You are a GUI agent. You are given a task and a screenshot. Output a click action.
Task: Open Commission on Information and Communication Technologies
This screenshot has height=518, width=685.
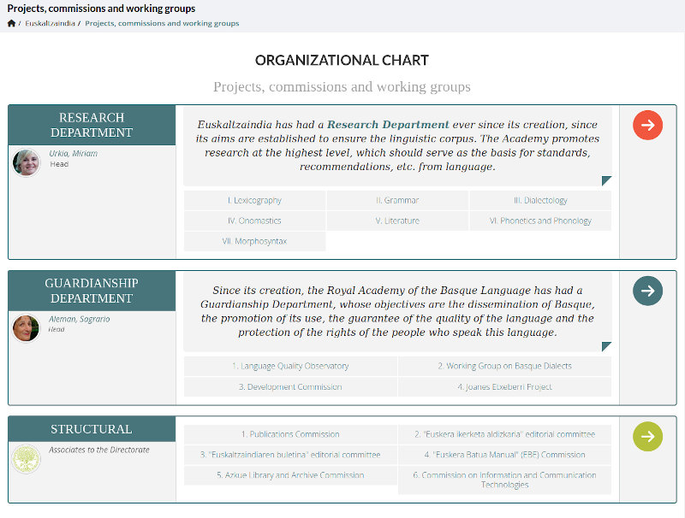pyautogui.click(x=504, y=480)
